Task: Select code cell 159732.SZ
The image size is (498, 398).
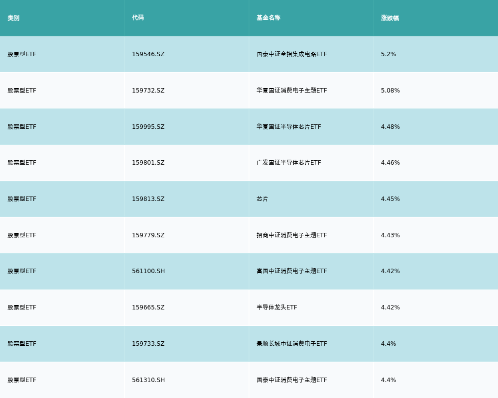Action: [148, 91]
